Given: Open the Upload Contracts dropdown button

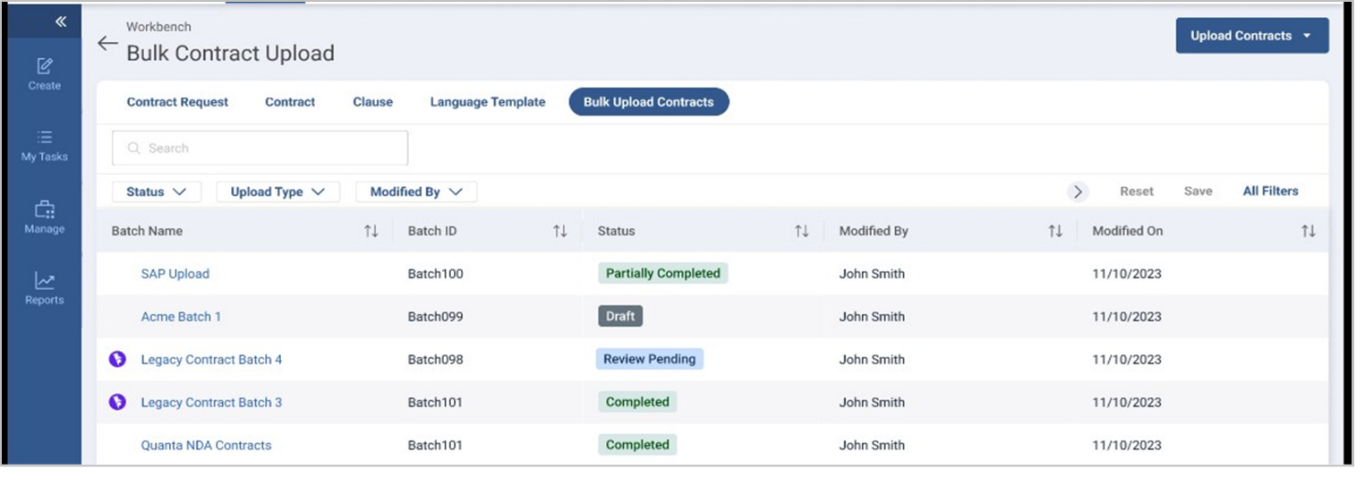Looking at the screenshot, I should (x=1251, y=36).
